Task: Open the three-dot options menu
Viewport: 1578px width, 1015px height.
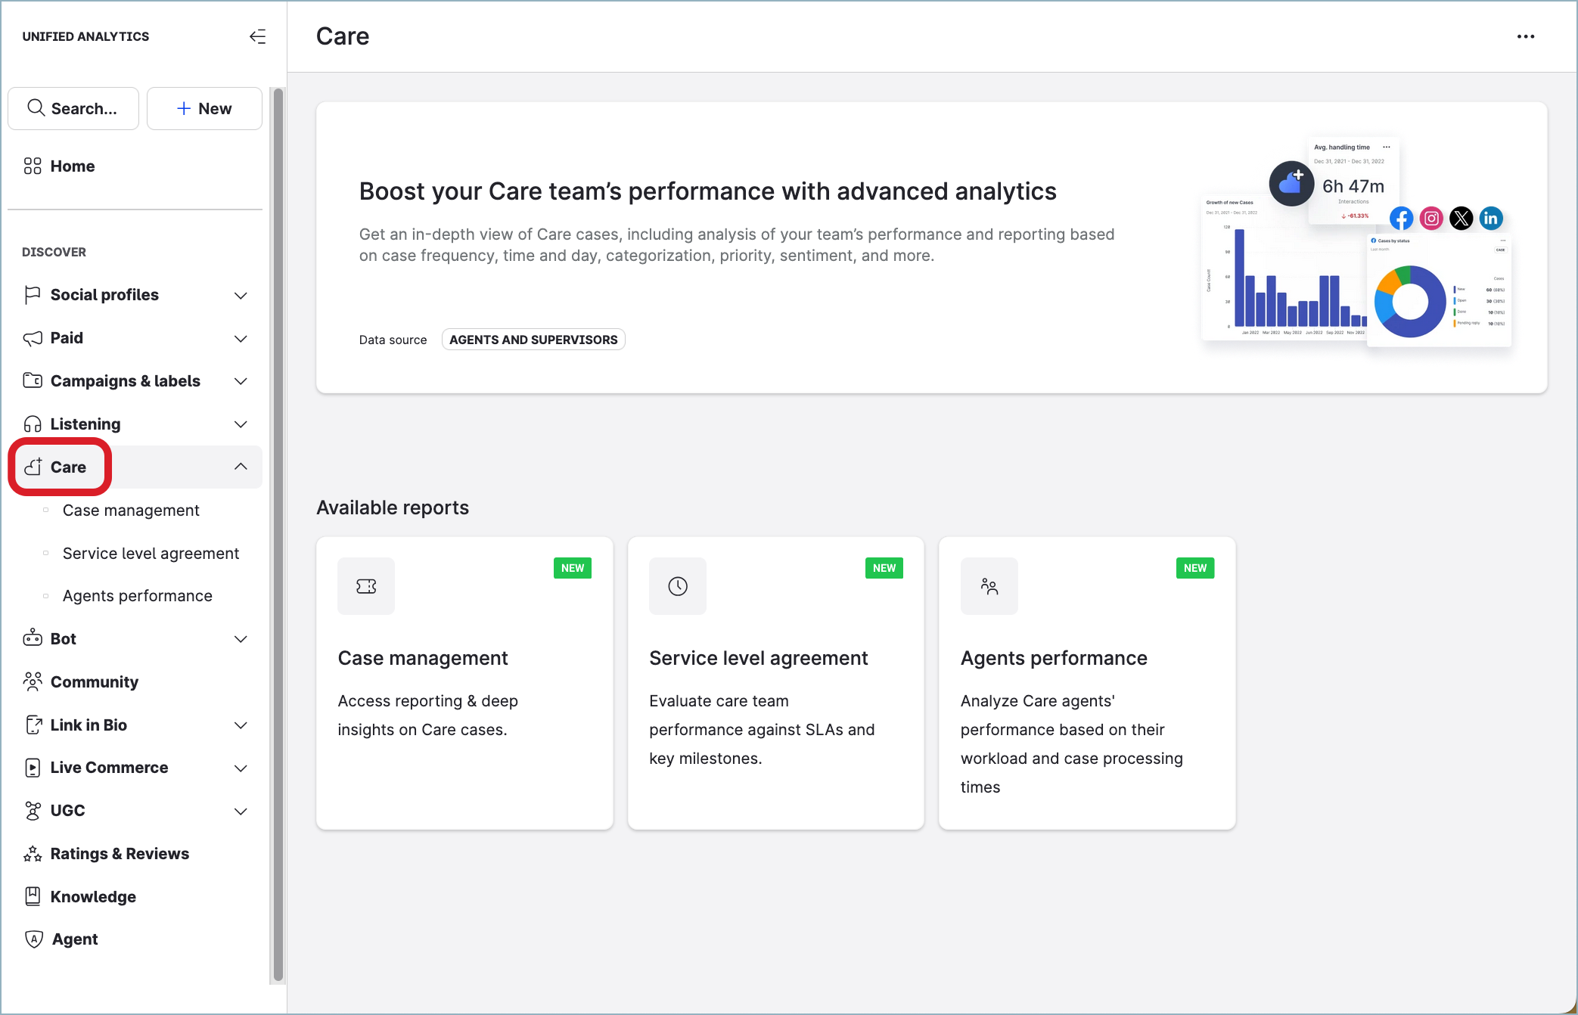Action: pos(1525,36)
